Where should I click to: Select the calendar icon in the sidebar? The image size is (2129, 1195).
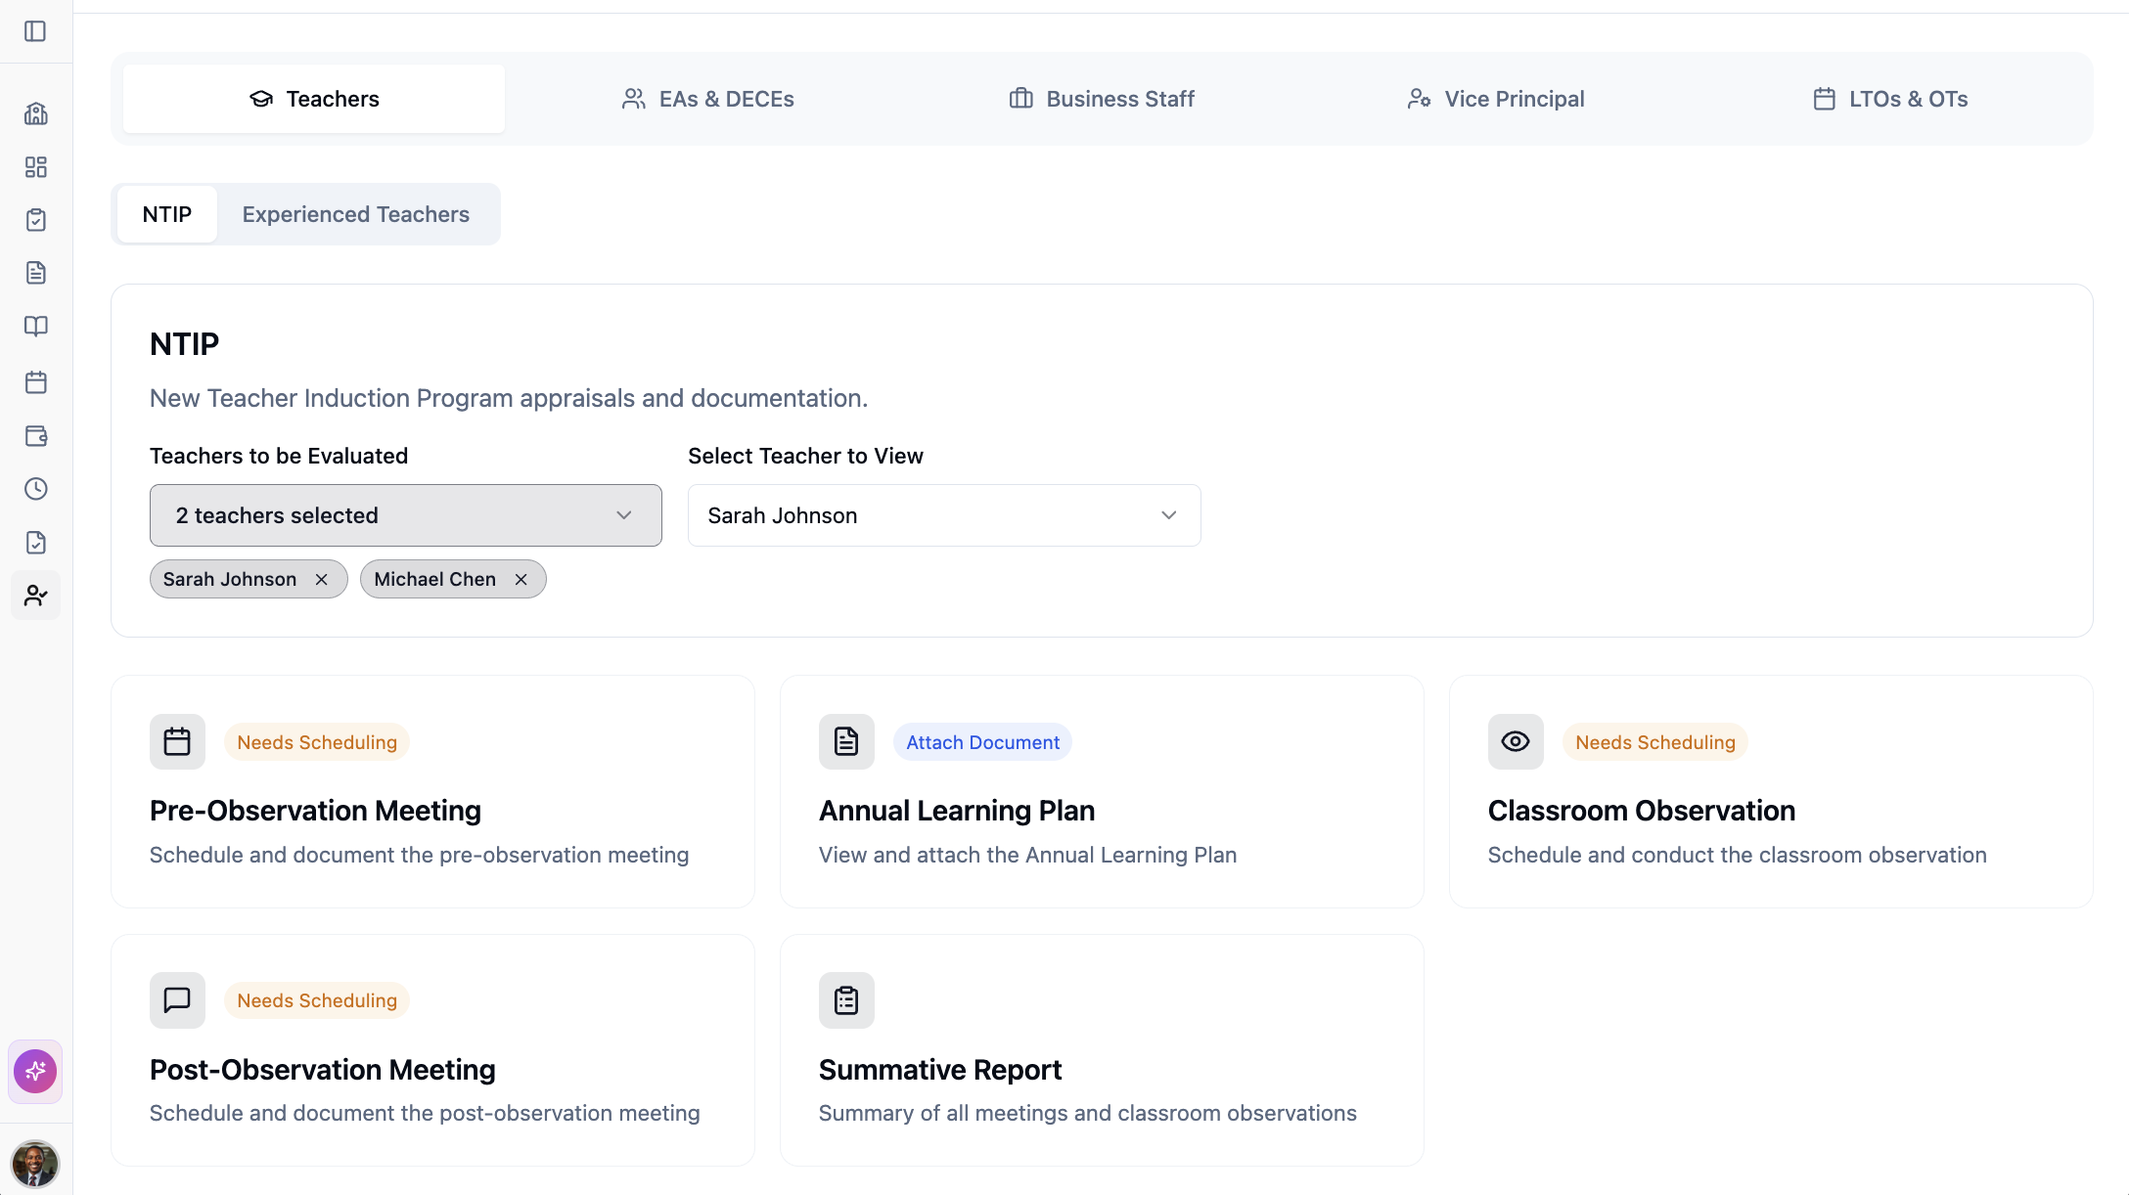[36, 382]
